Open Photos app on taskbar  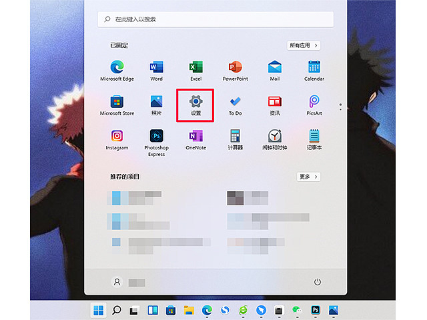click(334, 310)
